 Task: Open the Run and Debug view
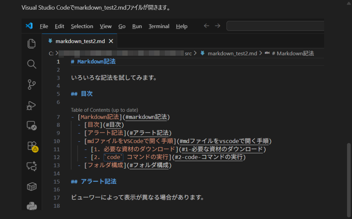pos(32,106)
